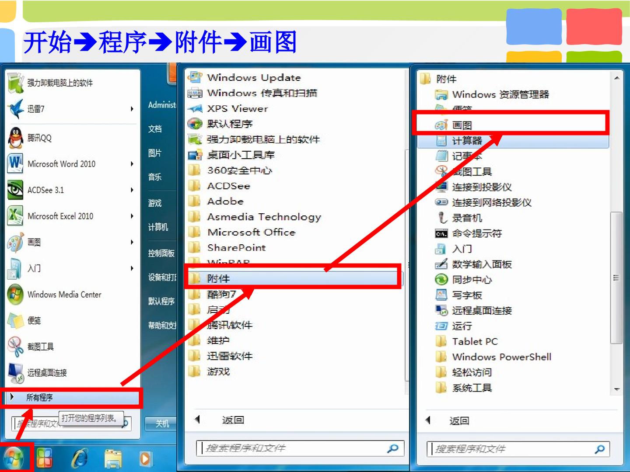Expand Microsoft Excel 2010 jump list arrow

(x=132, y=216)
